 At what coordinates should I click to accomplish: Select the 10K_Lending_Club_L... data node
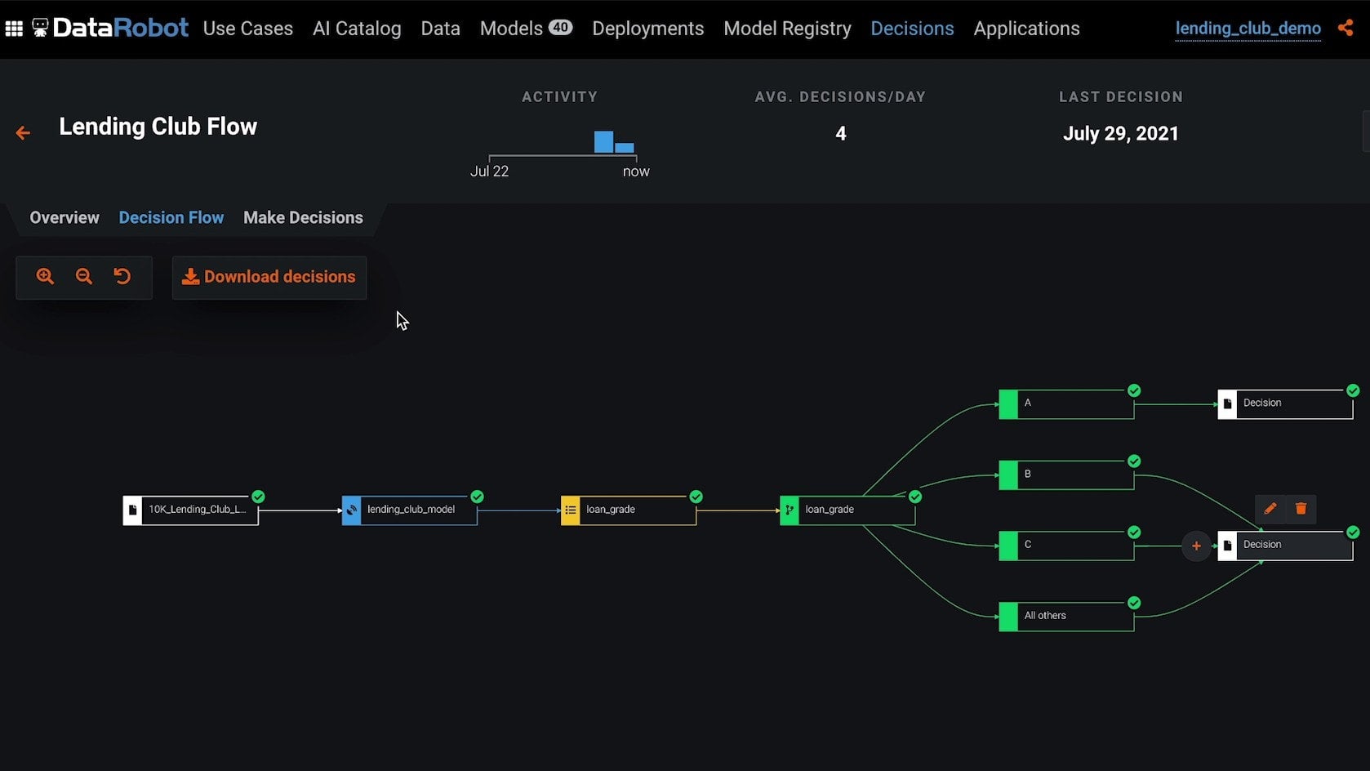pos(191,510)
